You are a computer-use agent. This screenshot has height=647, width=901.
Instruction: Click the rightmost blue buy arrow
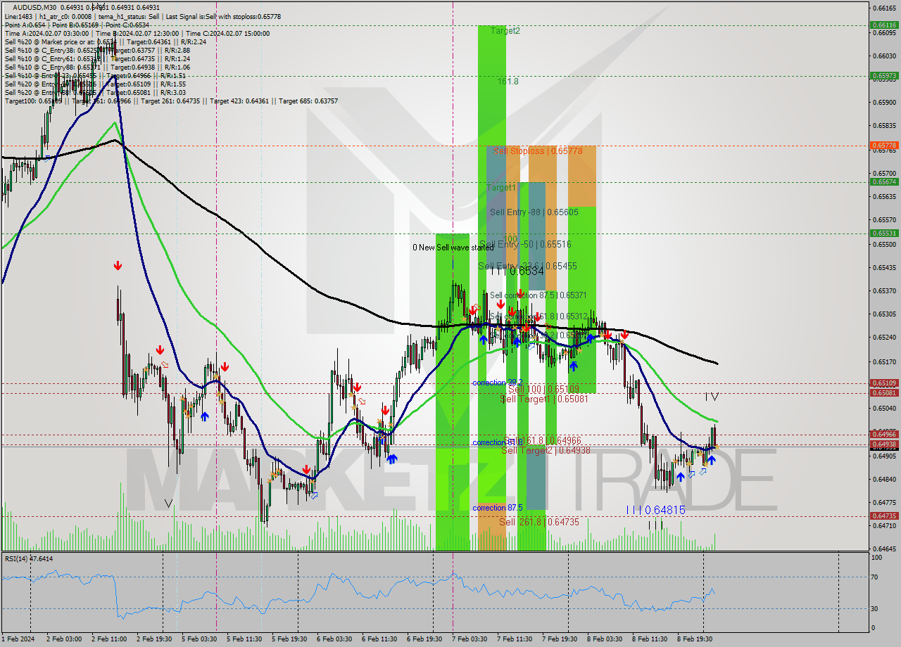(x=712, y=460)
